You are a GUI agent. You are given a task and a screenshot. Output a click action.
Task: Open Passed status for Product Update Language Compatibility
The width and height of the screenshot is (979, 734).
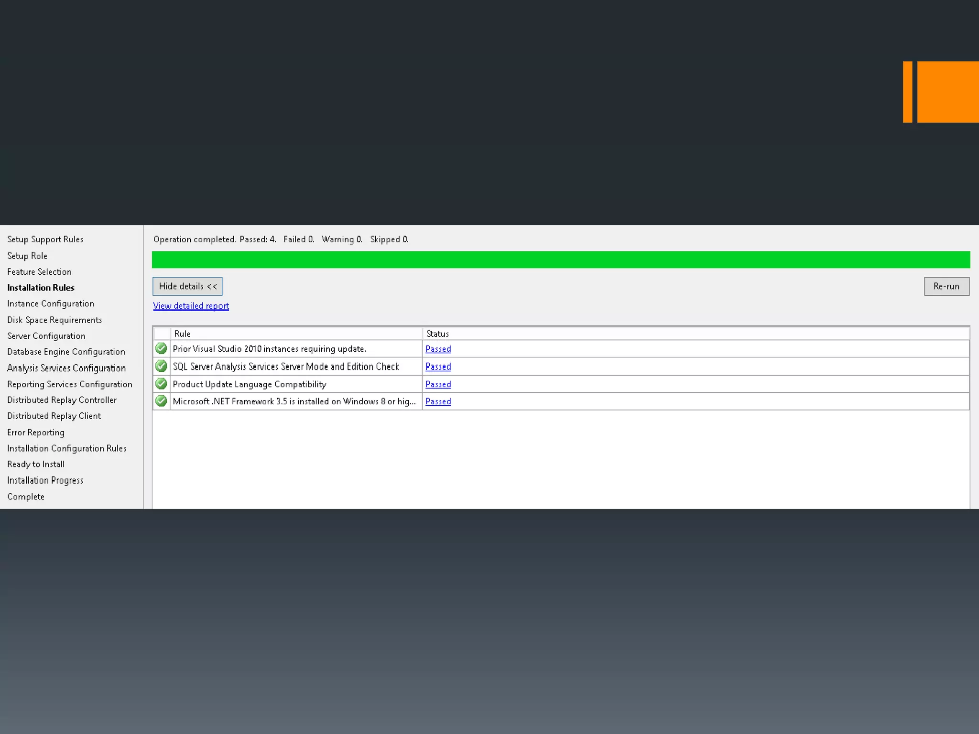coord(438,384)
